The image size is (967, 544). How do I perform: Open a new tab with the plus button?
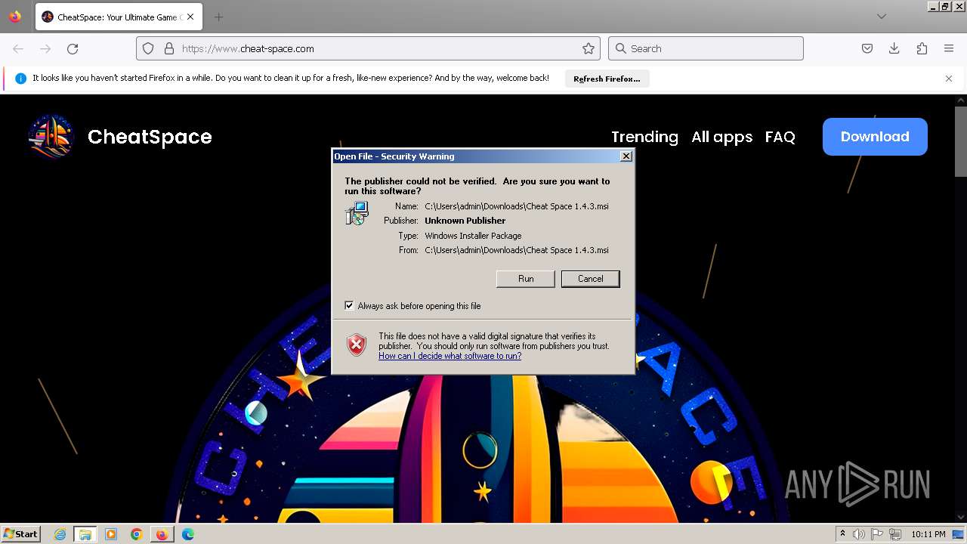(x=218, y=17)
